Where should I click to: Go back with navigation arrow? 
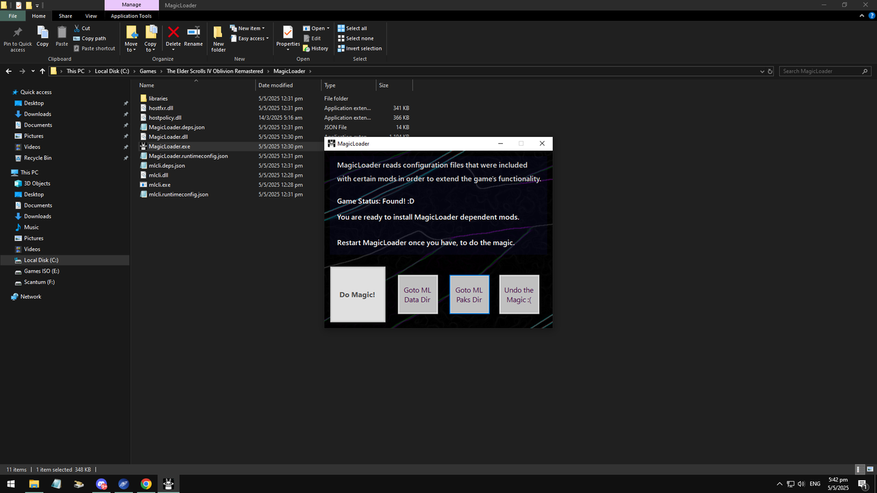[9, 71]
